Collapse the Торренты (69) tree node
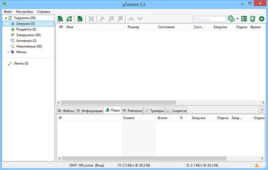The image size is (268, 170). coord(6,18)
